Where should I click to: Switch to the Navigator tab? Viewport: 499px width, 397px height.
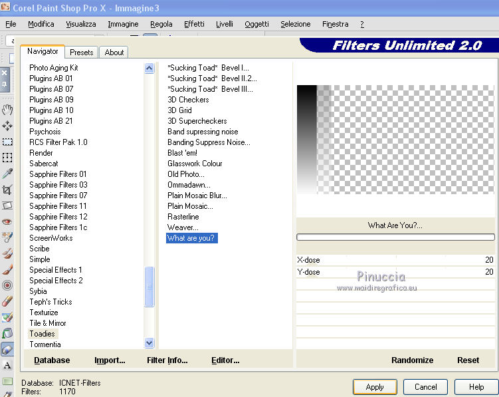43,51
